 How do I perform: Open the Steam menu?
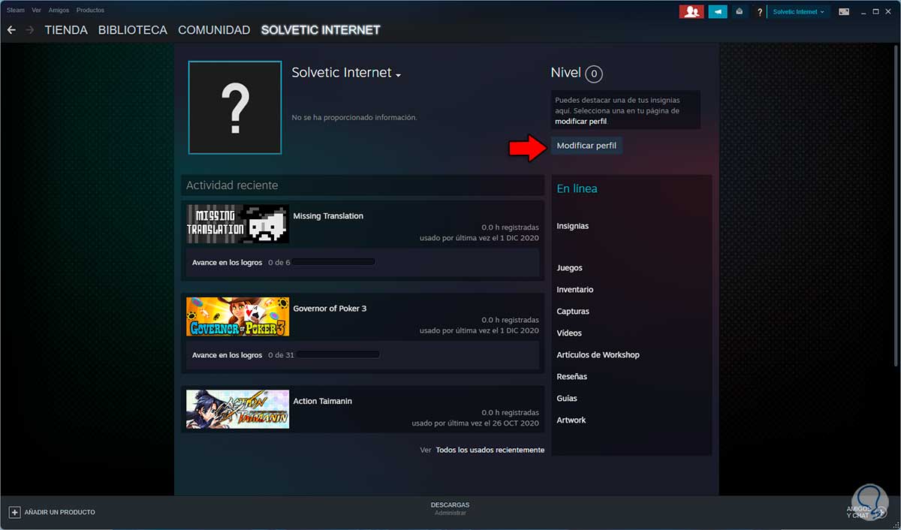tap(15, 11)
